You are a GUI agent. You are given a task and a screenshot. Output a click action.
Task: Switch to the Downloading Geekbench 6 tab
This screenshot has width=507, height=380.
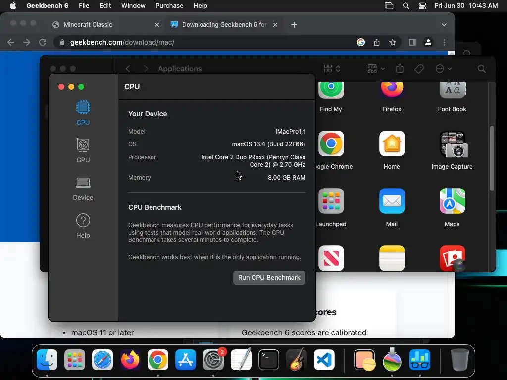point(224,25)
